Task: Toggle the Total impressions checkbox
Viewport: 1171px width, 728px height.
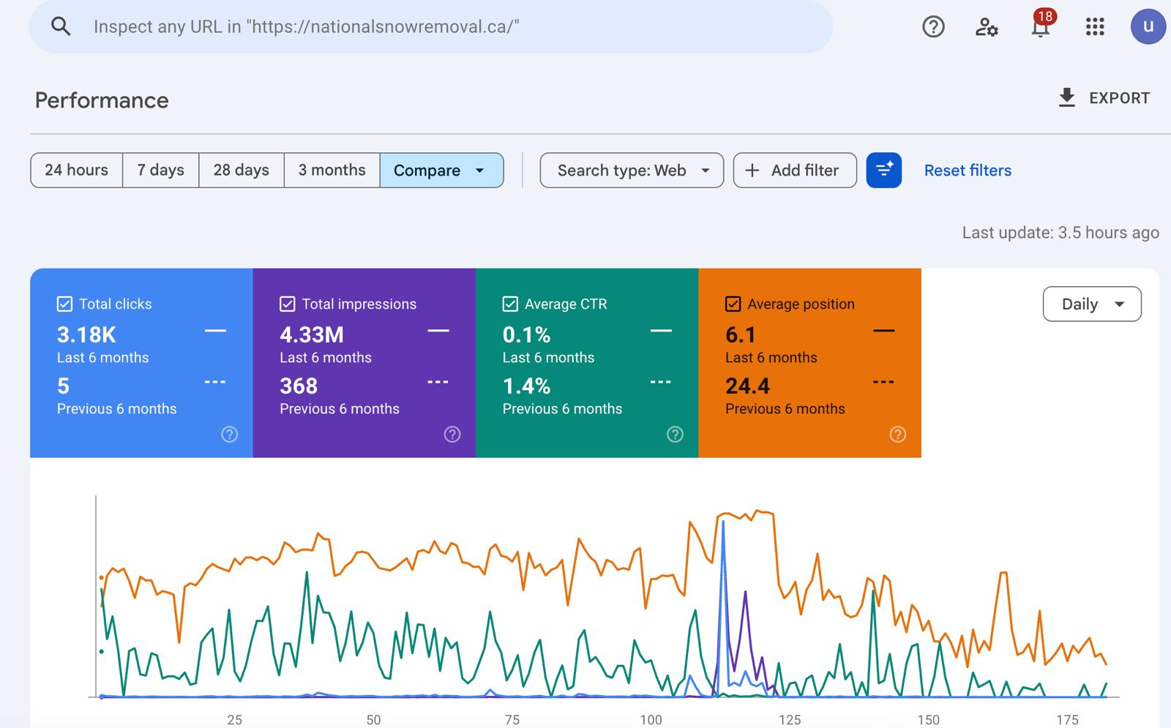Action: click(288, 304)
